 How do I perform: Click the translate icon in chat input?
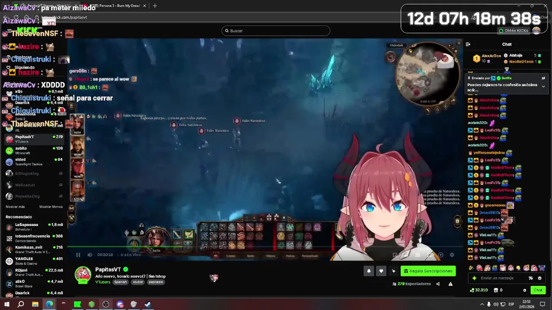530,278
